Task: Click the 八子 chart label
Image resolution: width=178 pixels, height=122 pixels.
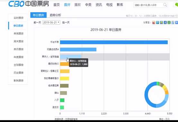Action: coord(57,100)
